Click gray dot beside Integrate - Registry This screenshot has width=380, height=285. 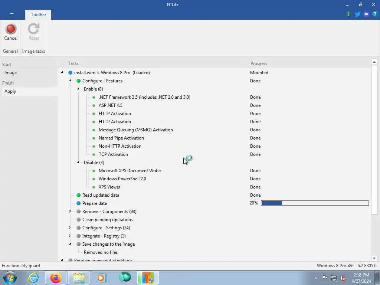78,236
